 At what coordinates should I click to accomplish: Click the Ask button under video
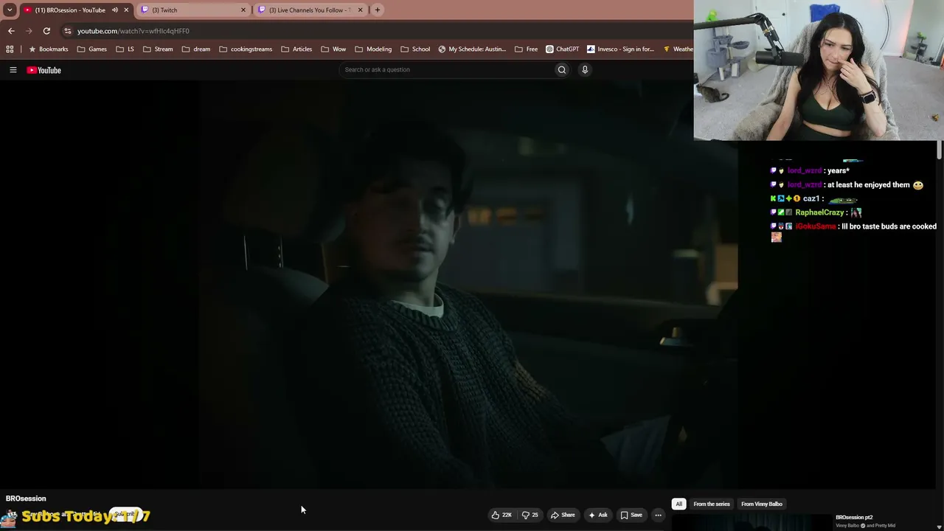pos(598,515)
